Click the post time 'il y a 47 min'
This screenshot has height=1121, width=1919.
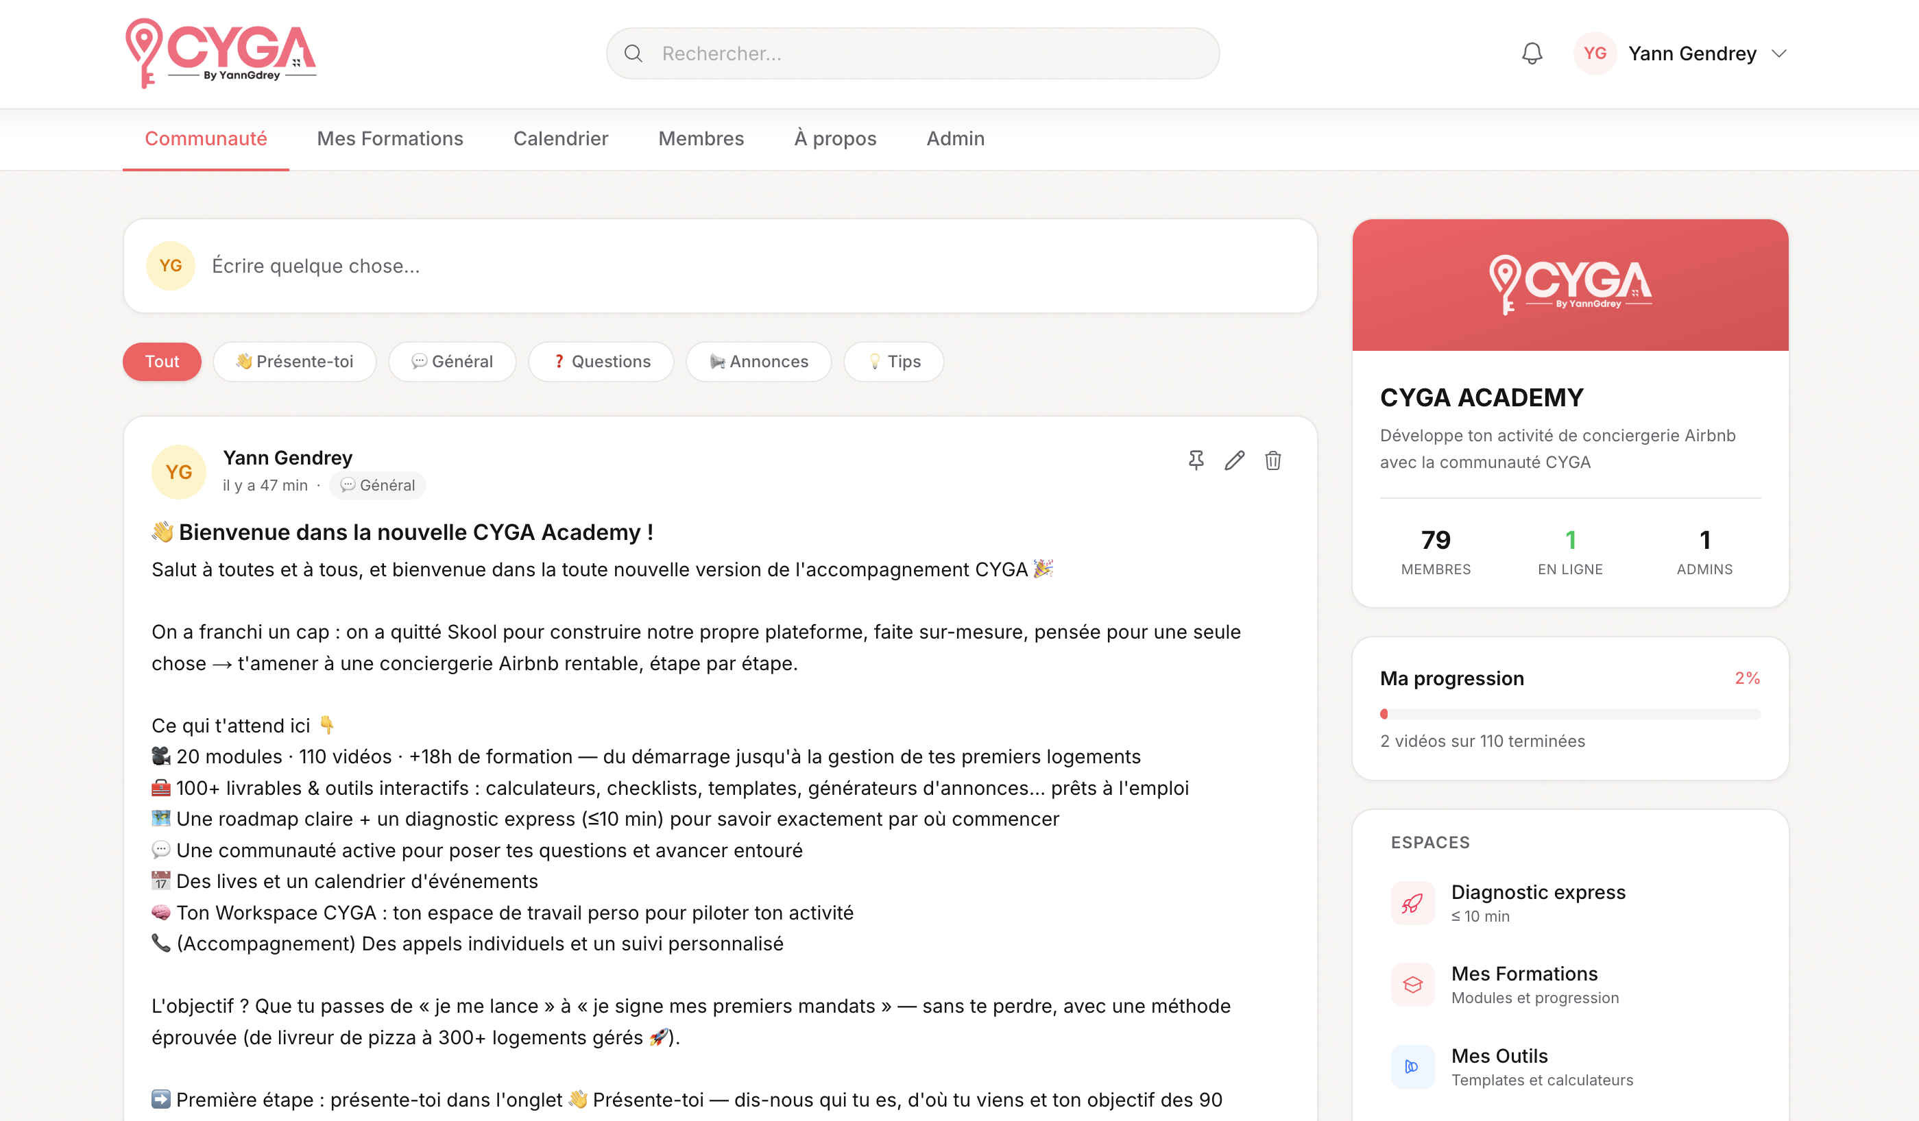tap(265, 484)
